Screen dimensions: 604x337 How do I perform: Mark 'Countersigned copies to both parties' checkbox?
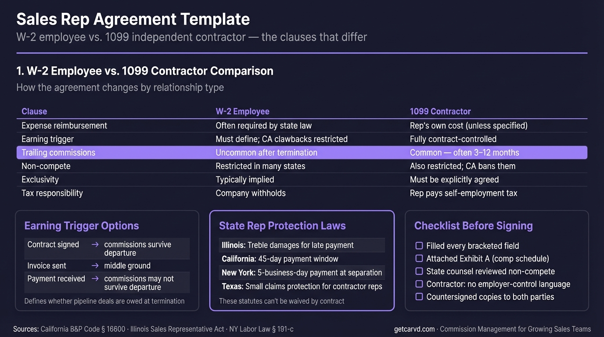419,297
